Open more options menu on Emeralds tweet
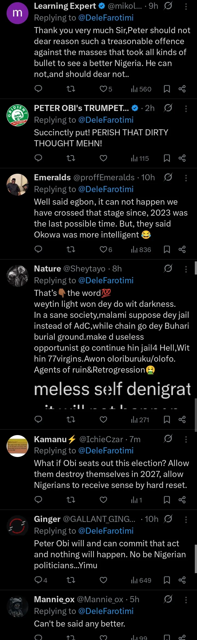Image resolution: width=197 pixels, height=640 pixels. pyautogui.click(x=186, y=178)
